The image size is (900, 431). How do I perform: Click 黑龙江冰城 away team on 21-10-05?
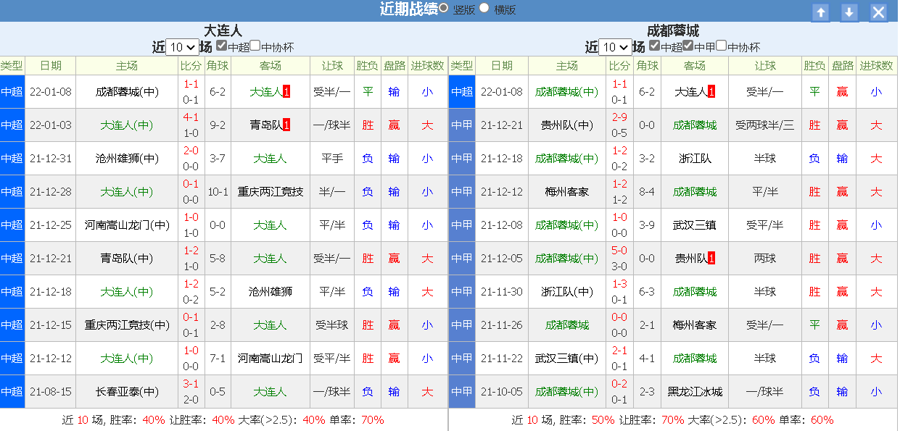pos(694,392)
